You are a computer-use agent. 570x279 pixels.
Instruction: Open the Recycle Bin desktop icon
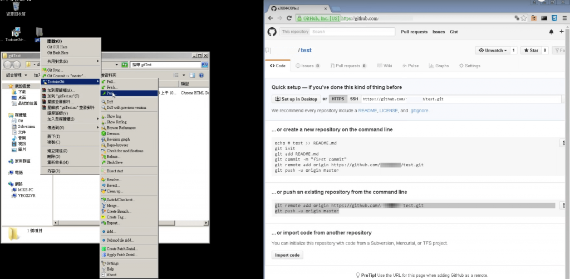point(16,9)
